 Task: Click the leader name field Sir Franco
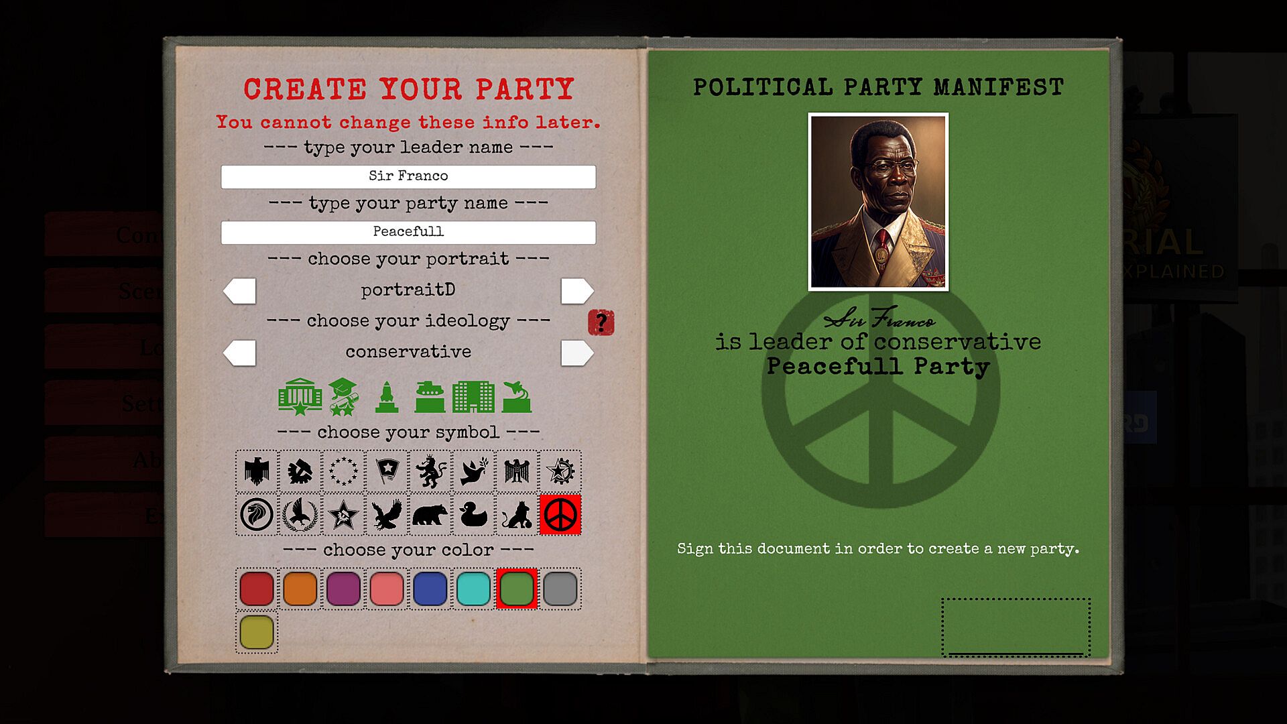408,176
